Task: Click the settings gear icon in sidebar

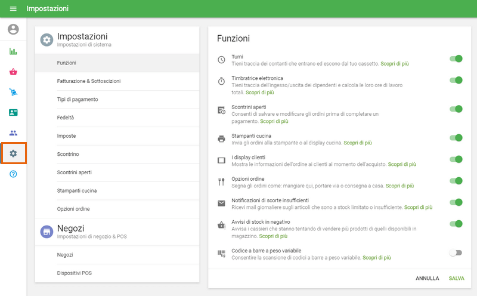Action: (13, 153)
